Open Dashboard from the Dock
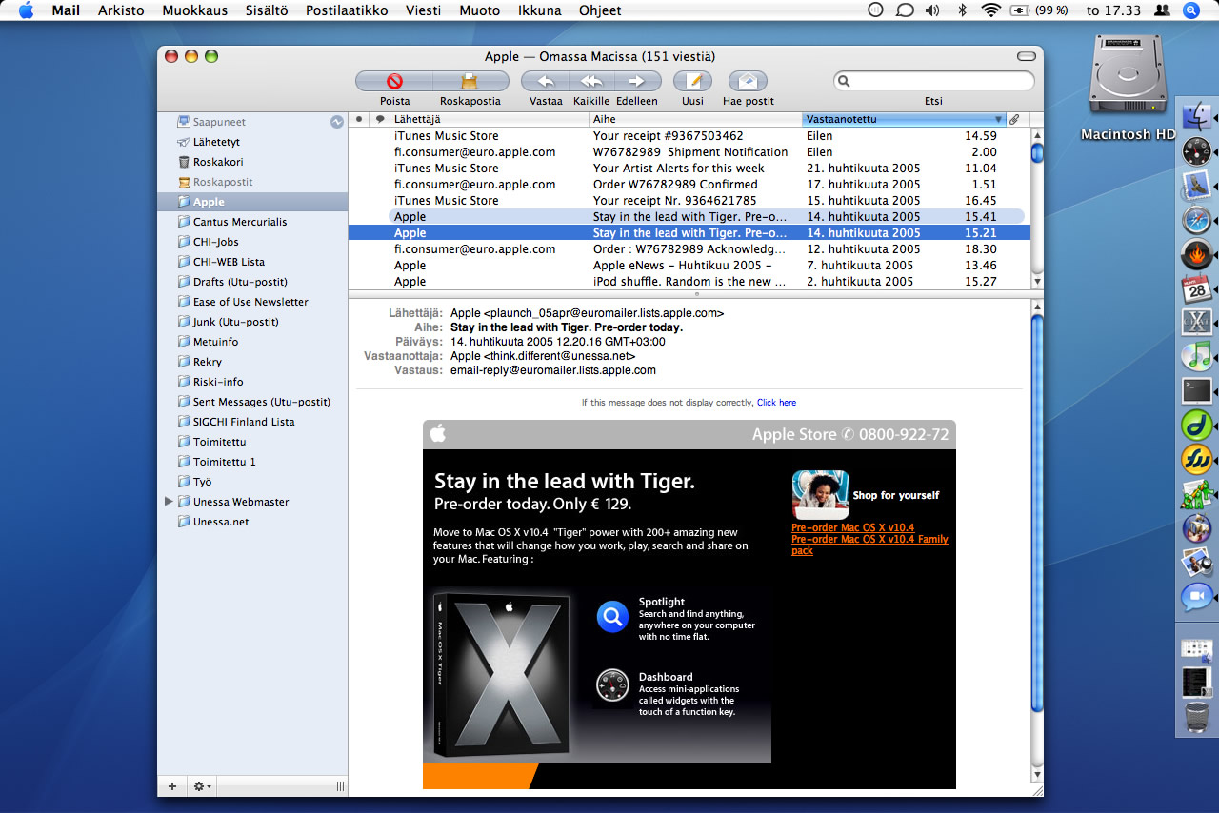This screenshot has width=1219, height=813. (x=1196, y=150)
